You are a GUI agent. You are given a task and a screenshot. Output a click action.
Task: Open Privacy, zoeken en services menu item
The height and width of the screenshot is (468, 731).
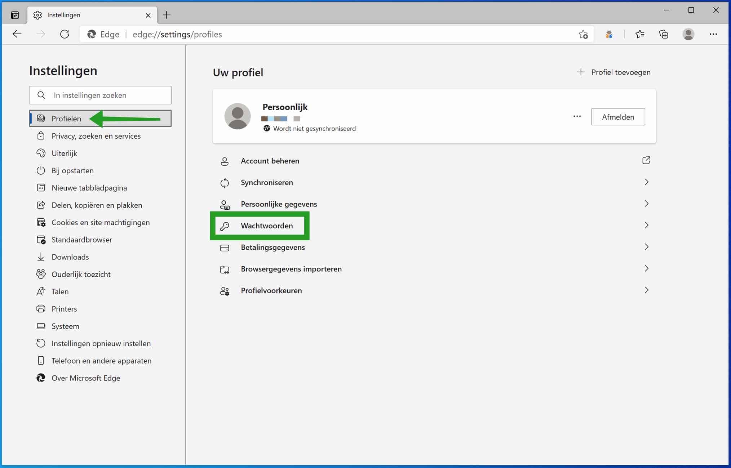(96, 136)
